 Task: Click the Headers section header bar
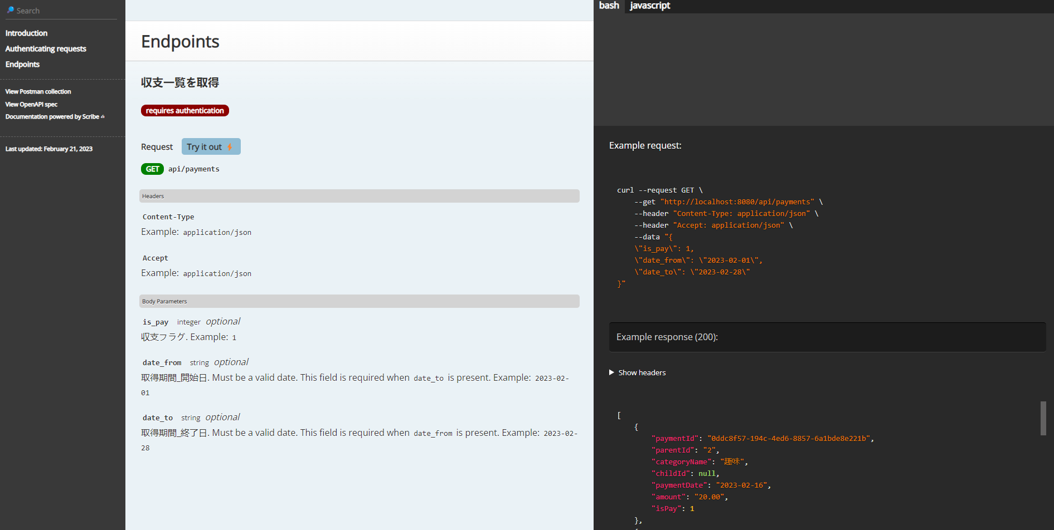tap(359, 196)
